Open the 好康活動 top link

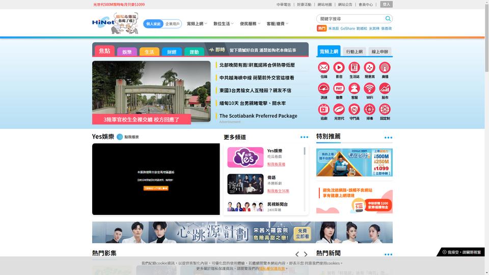click(304, 5)
